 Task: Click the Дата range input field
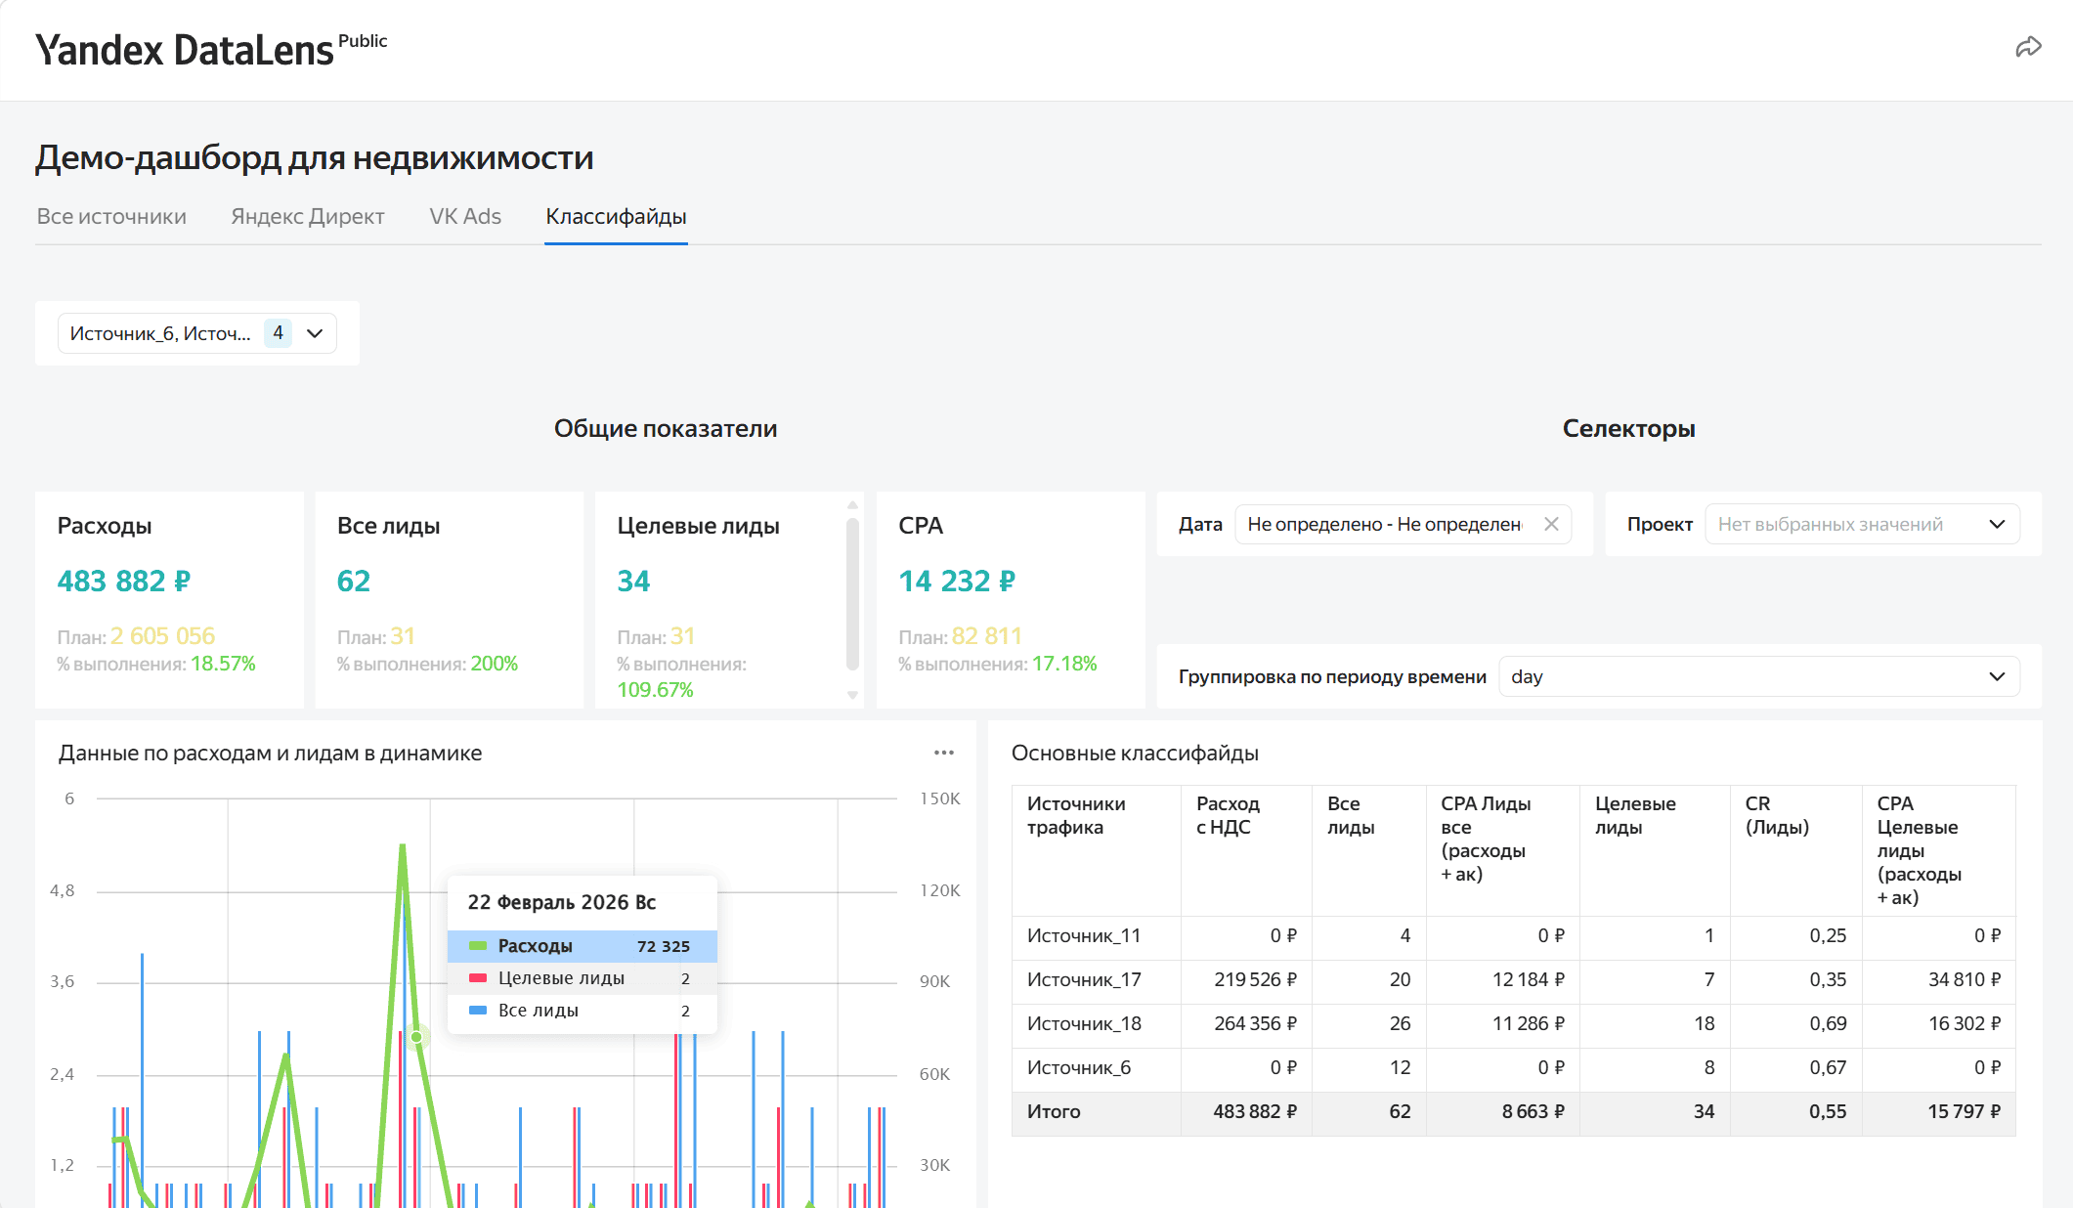click(1384, 524)
